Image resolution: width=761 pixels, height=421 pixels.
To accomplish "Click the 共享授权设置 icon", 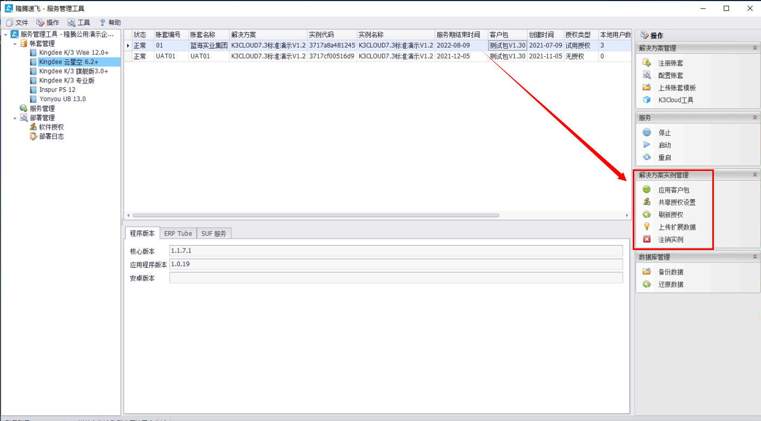I will [x=646, y=202].
